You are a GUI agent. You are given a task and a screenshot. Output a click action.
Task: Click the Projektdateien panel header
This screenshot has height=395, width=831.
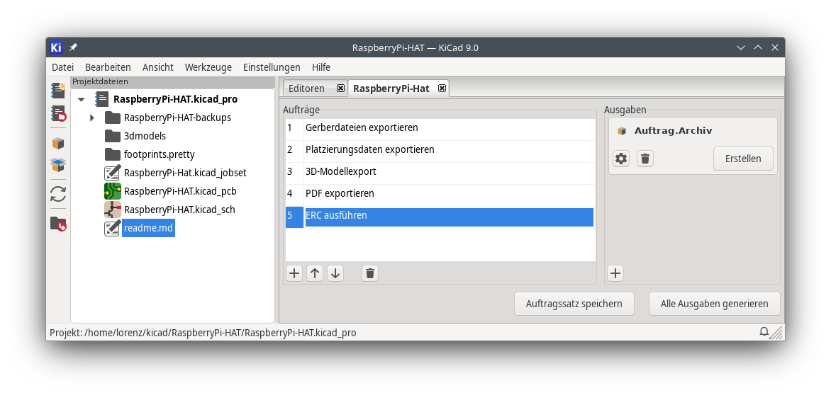[172, 82]
